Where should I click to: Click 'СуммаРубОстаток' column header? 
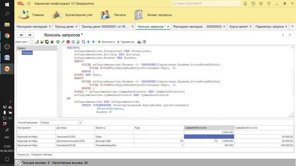tap(209, 128)
